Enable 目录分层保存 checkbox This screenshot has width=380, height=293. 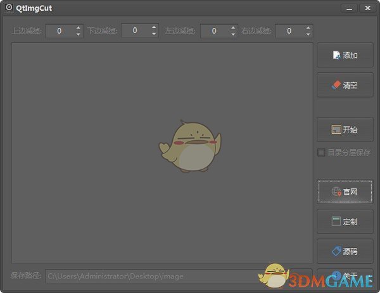coord(322,152)
